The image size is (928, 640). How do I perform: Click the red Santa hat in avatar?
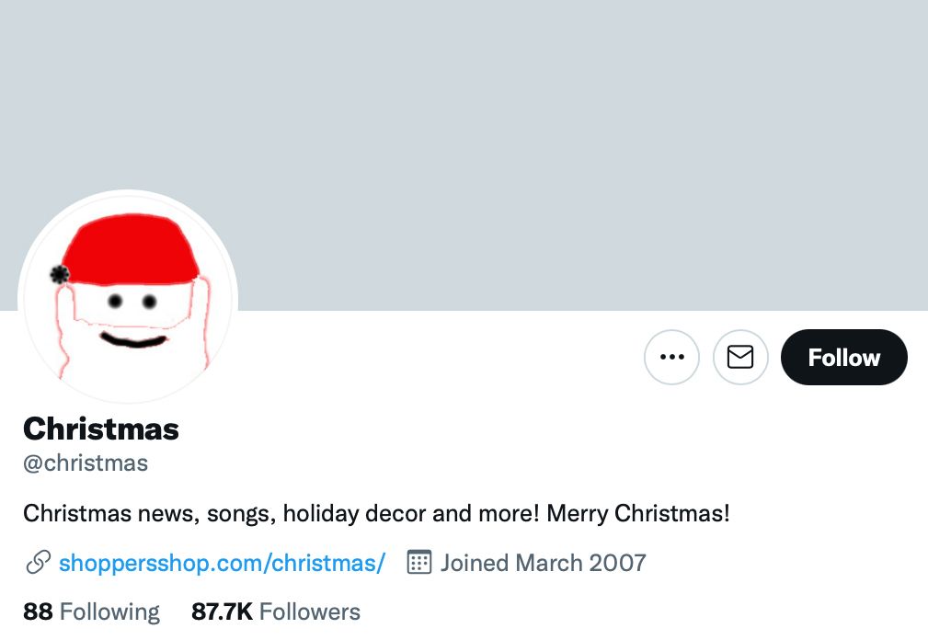(133, 246)
